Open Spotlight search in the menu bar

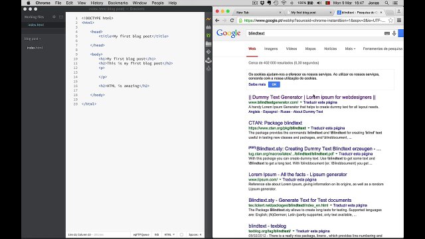pos(386,3)
